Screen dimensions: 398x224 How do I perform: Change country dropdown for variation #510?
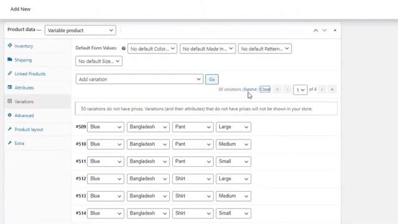[148, 144]
